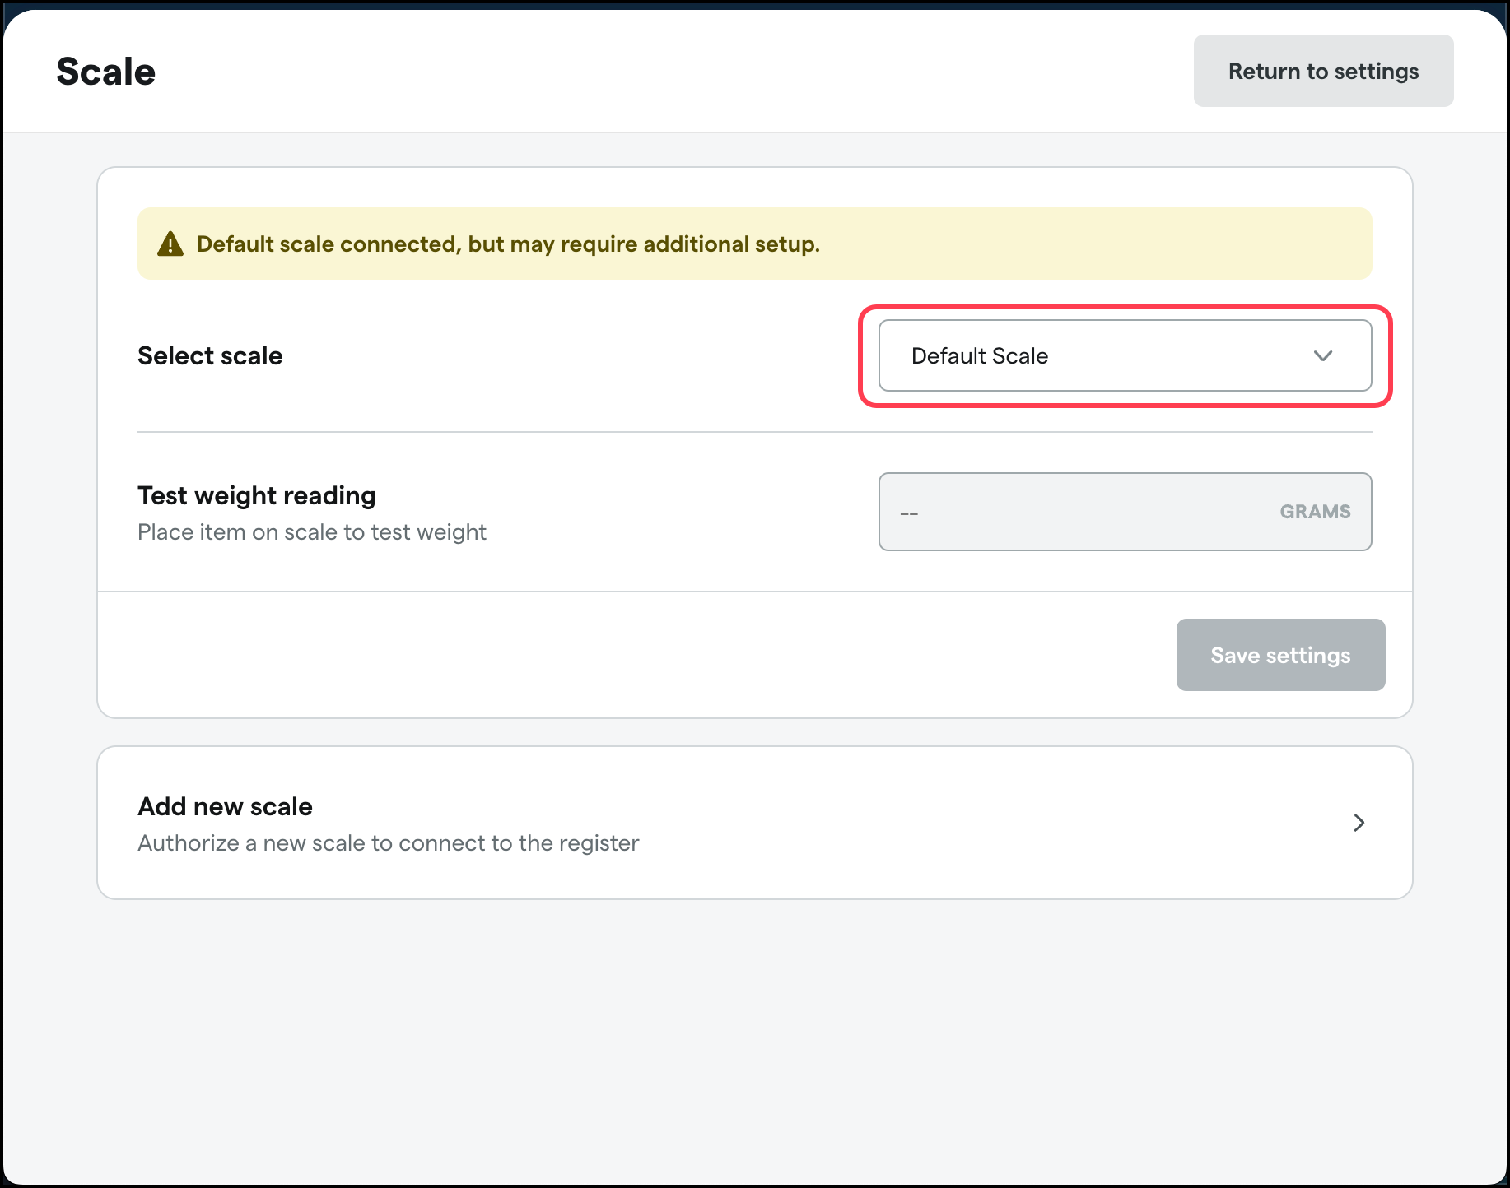1510x1188 pixels.
Task: Select the Select scale row label
Action: point(210,355)
